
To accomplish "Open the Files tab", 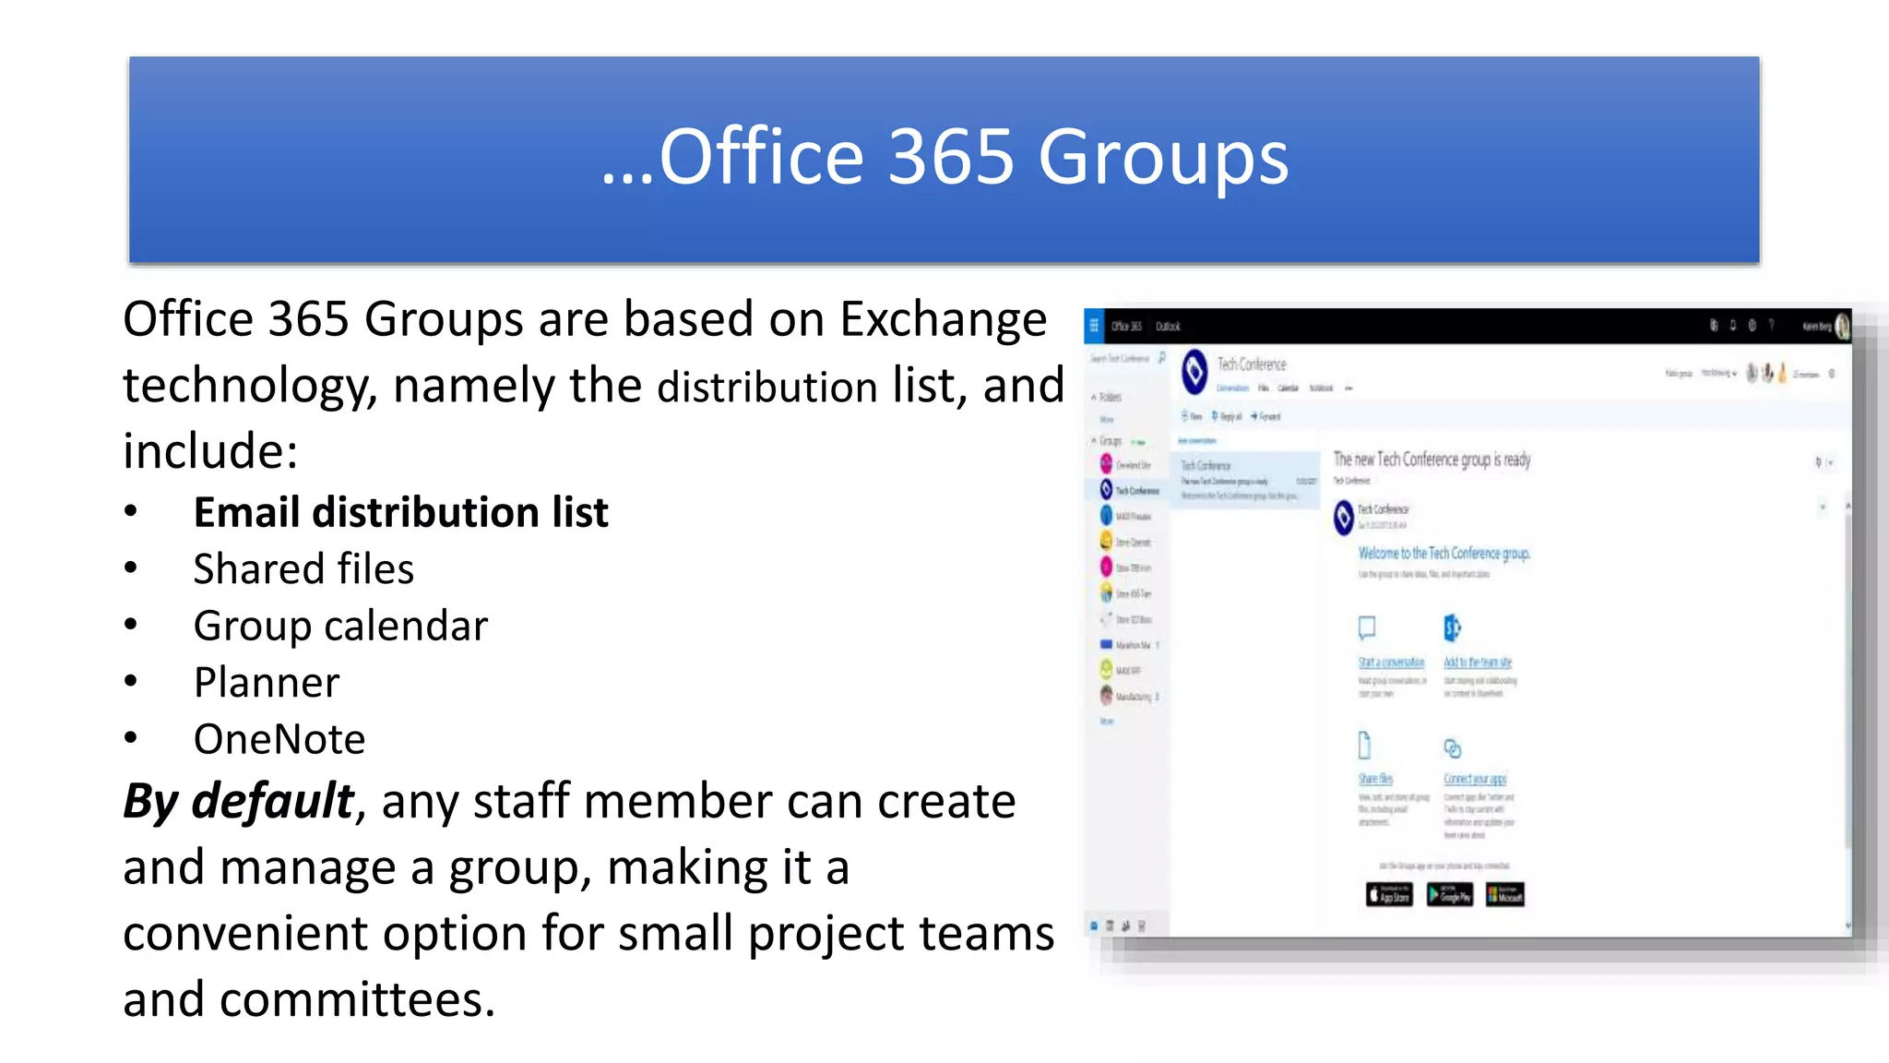I will (1264, 388).
